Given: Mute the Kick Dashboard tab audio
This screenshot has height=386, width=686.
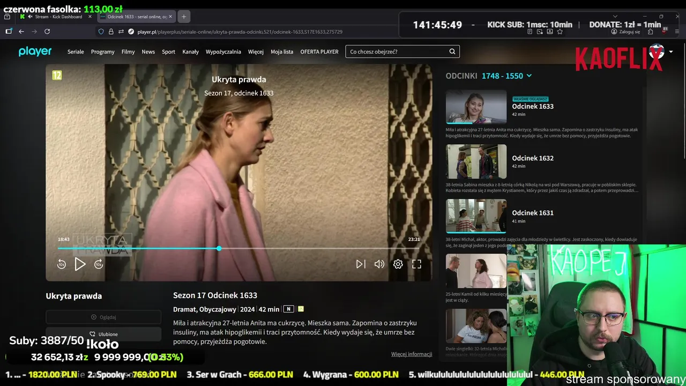Looking at the screenshot, I should tap(31, 17).
